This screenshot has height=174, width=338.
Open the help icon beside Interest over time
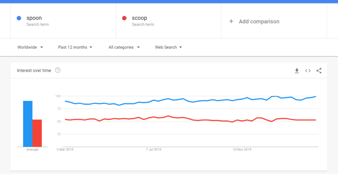tap(57, 70)
